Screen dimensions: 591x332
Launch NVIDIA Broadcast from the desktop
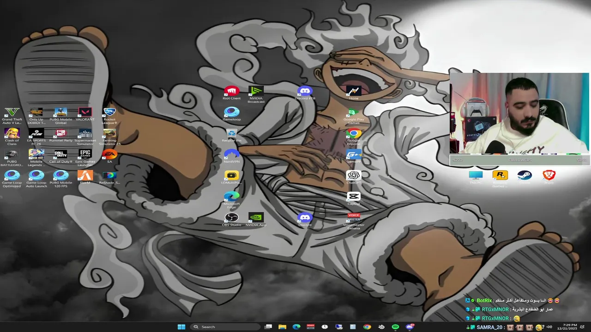point(256,95)
